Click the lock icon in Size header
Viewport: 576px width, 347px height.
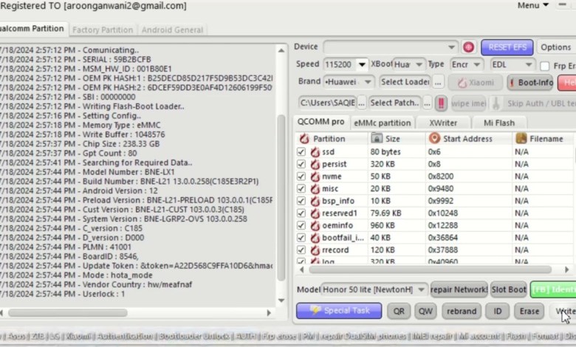coord(377,139)
